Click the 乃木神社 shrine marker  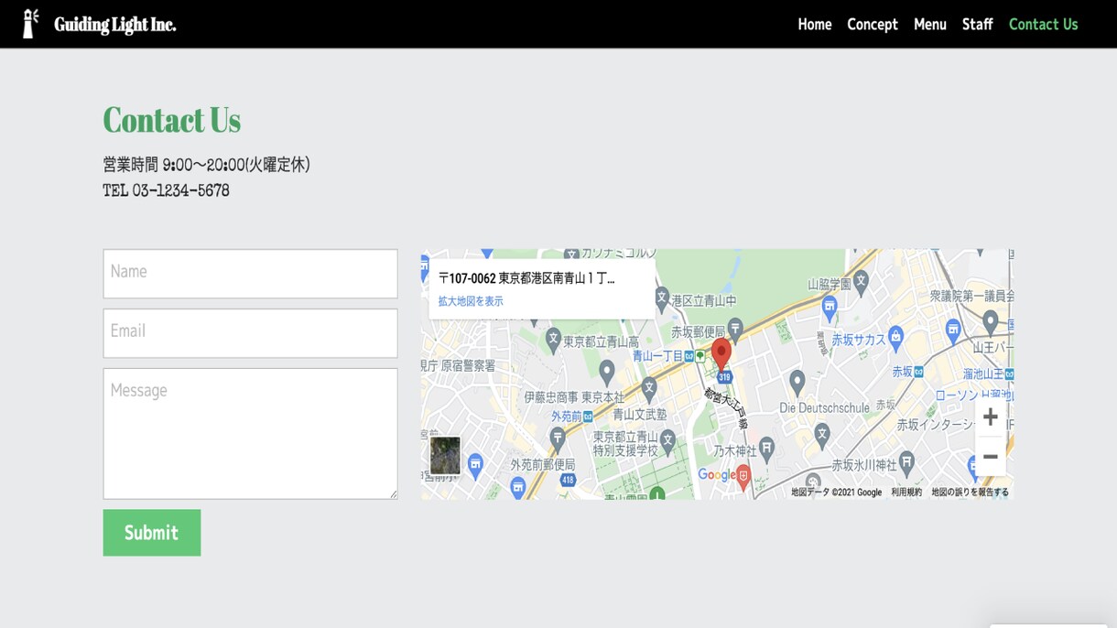tap(767, 449)
